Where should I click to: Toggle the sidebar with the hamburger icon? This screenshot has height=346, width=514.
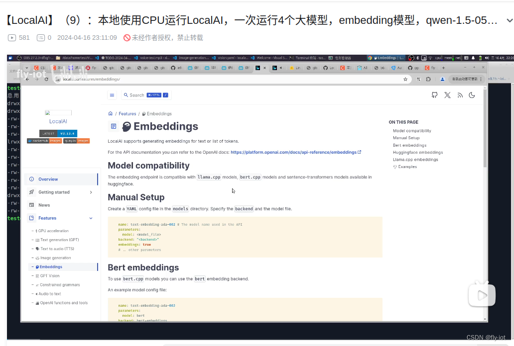coord(112,95)
